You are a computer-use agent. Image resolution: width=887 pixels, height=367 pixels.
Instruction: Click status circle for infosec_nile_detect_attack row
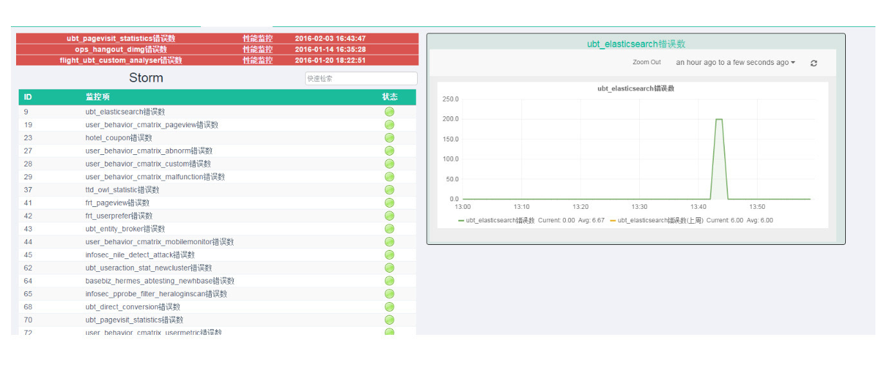tap(389, 255)
